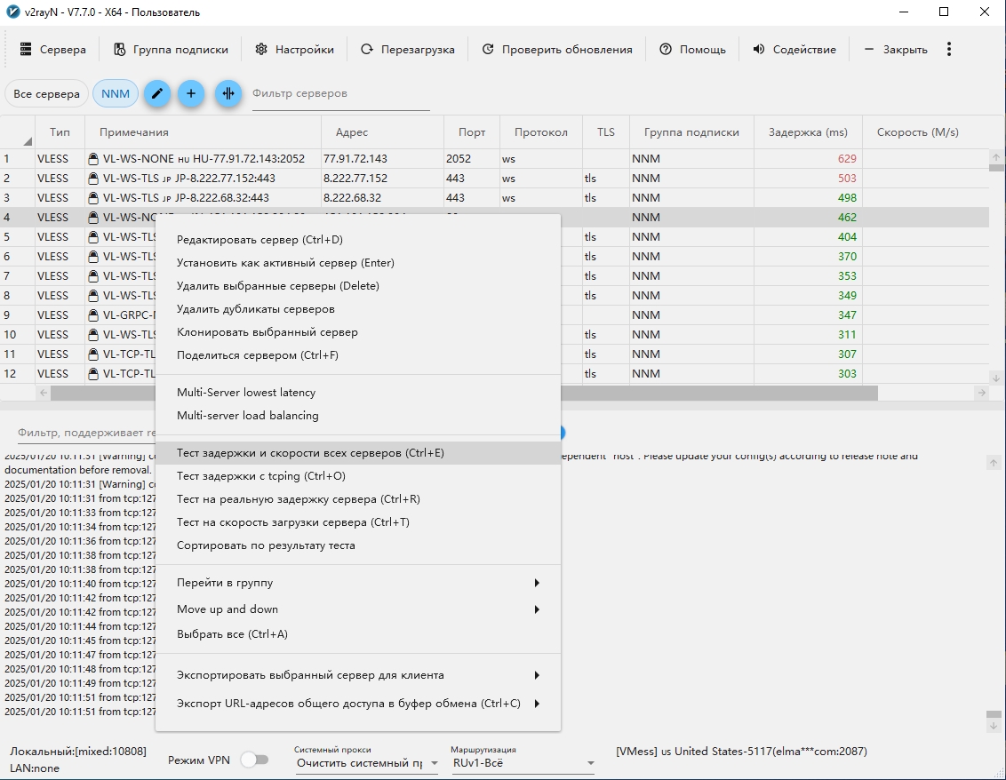Image resolution: width=1006 pixels, height=780 pixels.
Task: Click the plus add group button
Action: [x=191, y=93]
